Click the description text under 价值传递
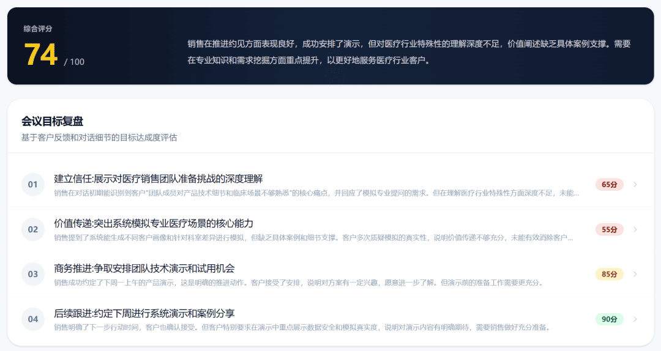The image size is (661, 351). [x=313, y=238]
